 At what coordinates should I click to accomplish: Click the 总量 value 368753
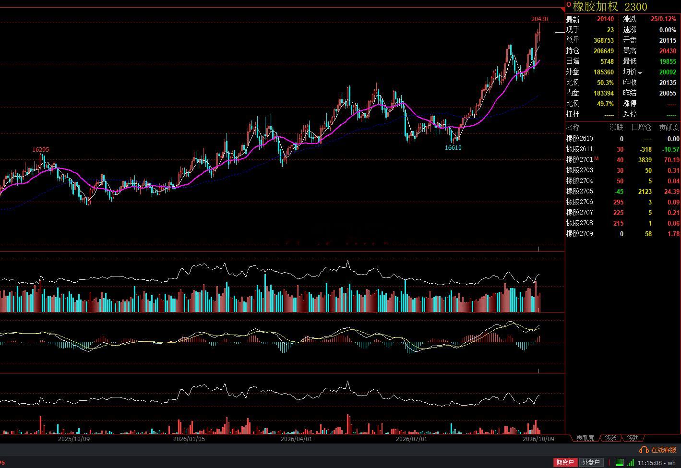604,40
